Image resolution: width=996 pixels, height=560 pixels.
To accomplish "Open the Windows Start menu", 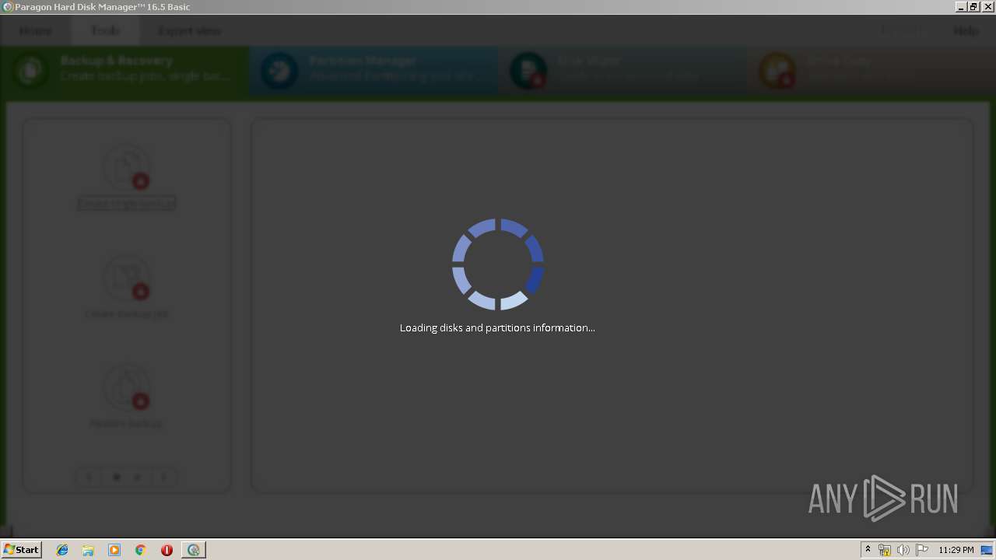I will coord(21,550).
